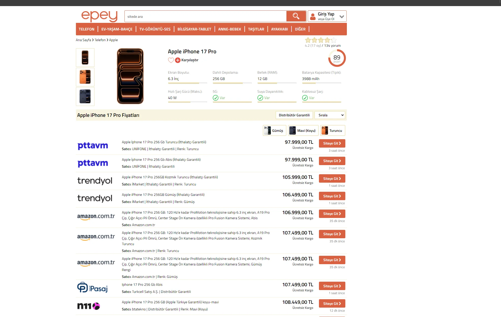Click the Kablosuz Şarj Var checkmark icon
The height and width of the screenshot is (317, 501).
tap(305, 98)
